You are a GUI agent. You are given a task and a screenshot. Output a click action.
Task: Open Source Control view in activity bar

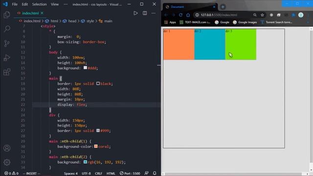tap(7, 44)
